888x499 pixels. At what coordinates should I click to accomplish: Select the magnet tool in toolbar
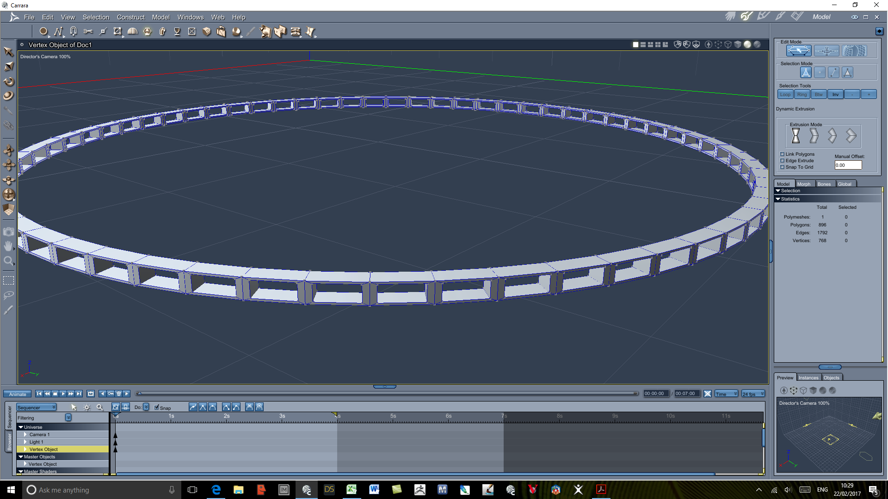pyautogui.click(x=73, y=31)
